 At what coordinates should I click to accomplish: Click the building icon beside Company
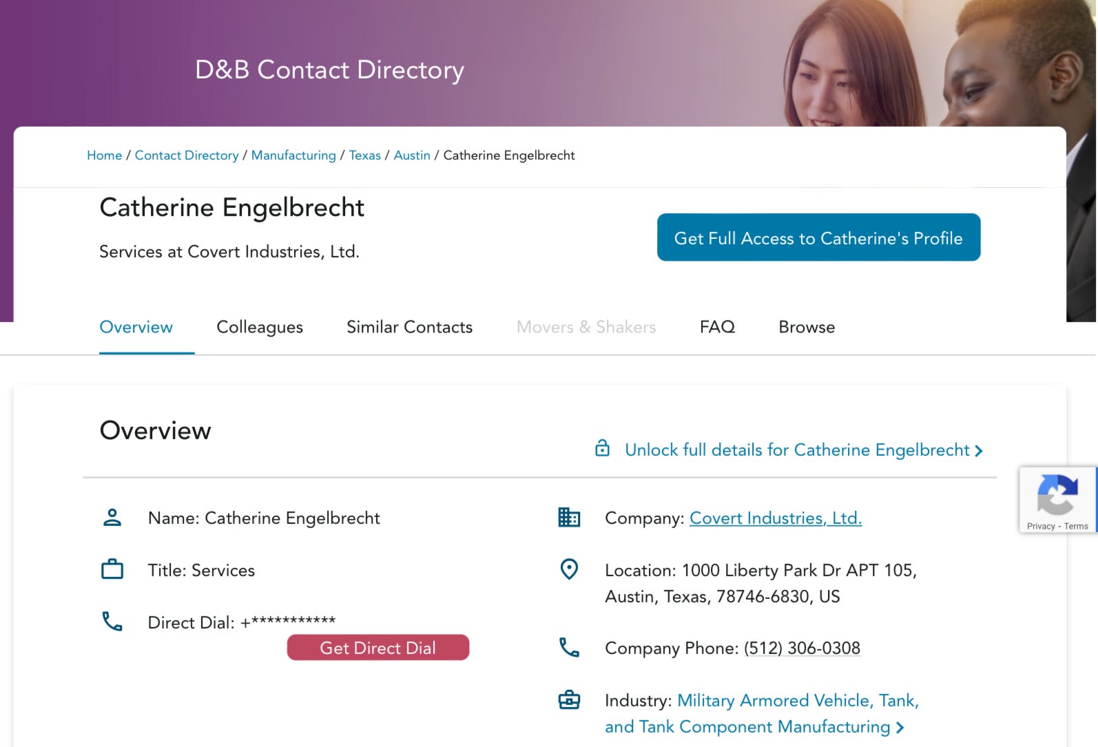pos(569,517)
